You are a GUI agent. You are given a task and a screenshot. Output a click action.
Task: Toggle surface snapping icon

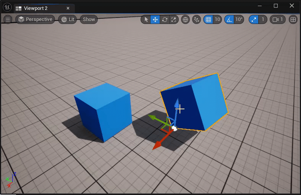pyautogui.click(x=196, y=19)
